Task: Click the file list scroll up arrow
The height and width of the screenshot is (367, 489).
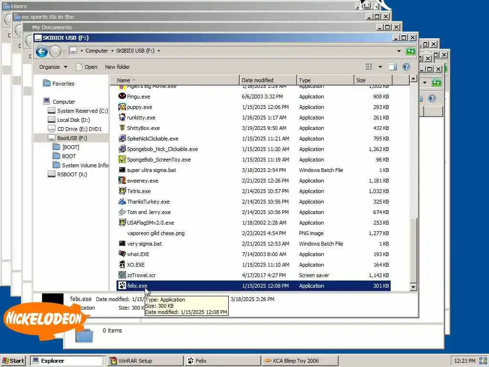Action: pos(413,79)
